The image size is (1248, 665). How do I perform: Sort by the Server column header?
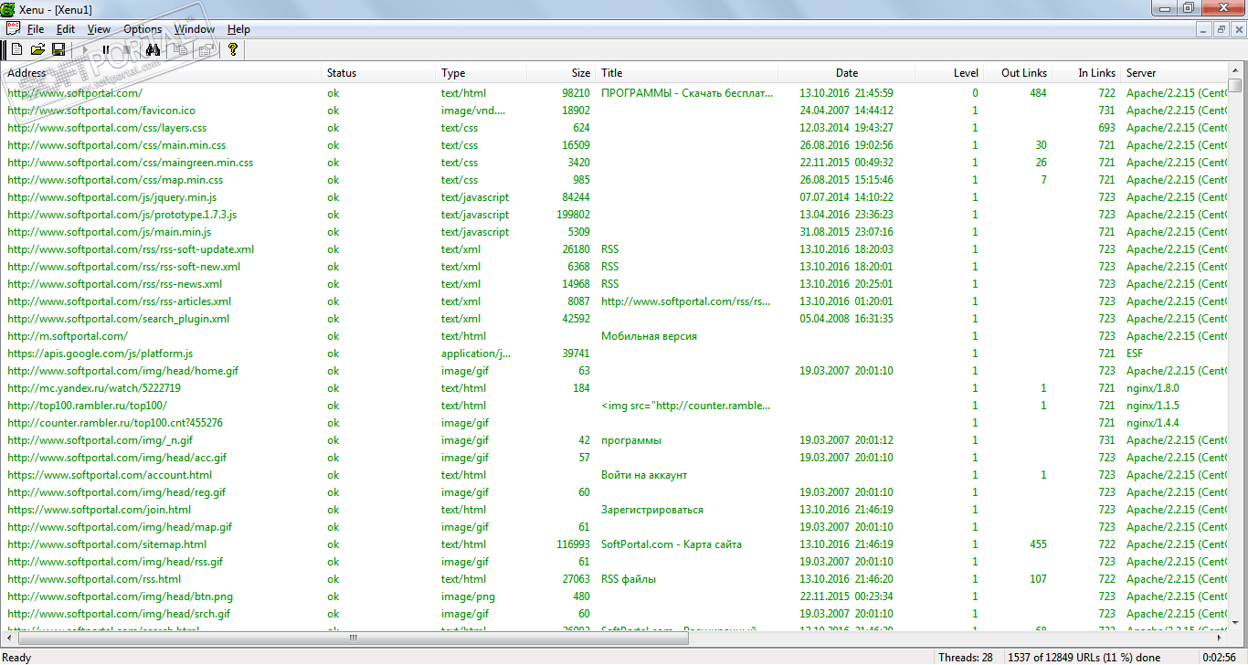[1175, 73]
